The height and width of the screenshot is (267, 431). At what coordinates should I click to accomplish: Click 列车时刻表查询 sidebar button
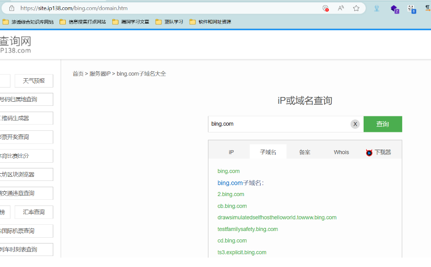click(x=27, y=250)
